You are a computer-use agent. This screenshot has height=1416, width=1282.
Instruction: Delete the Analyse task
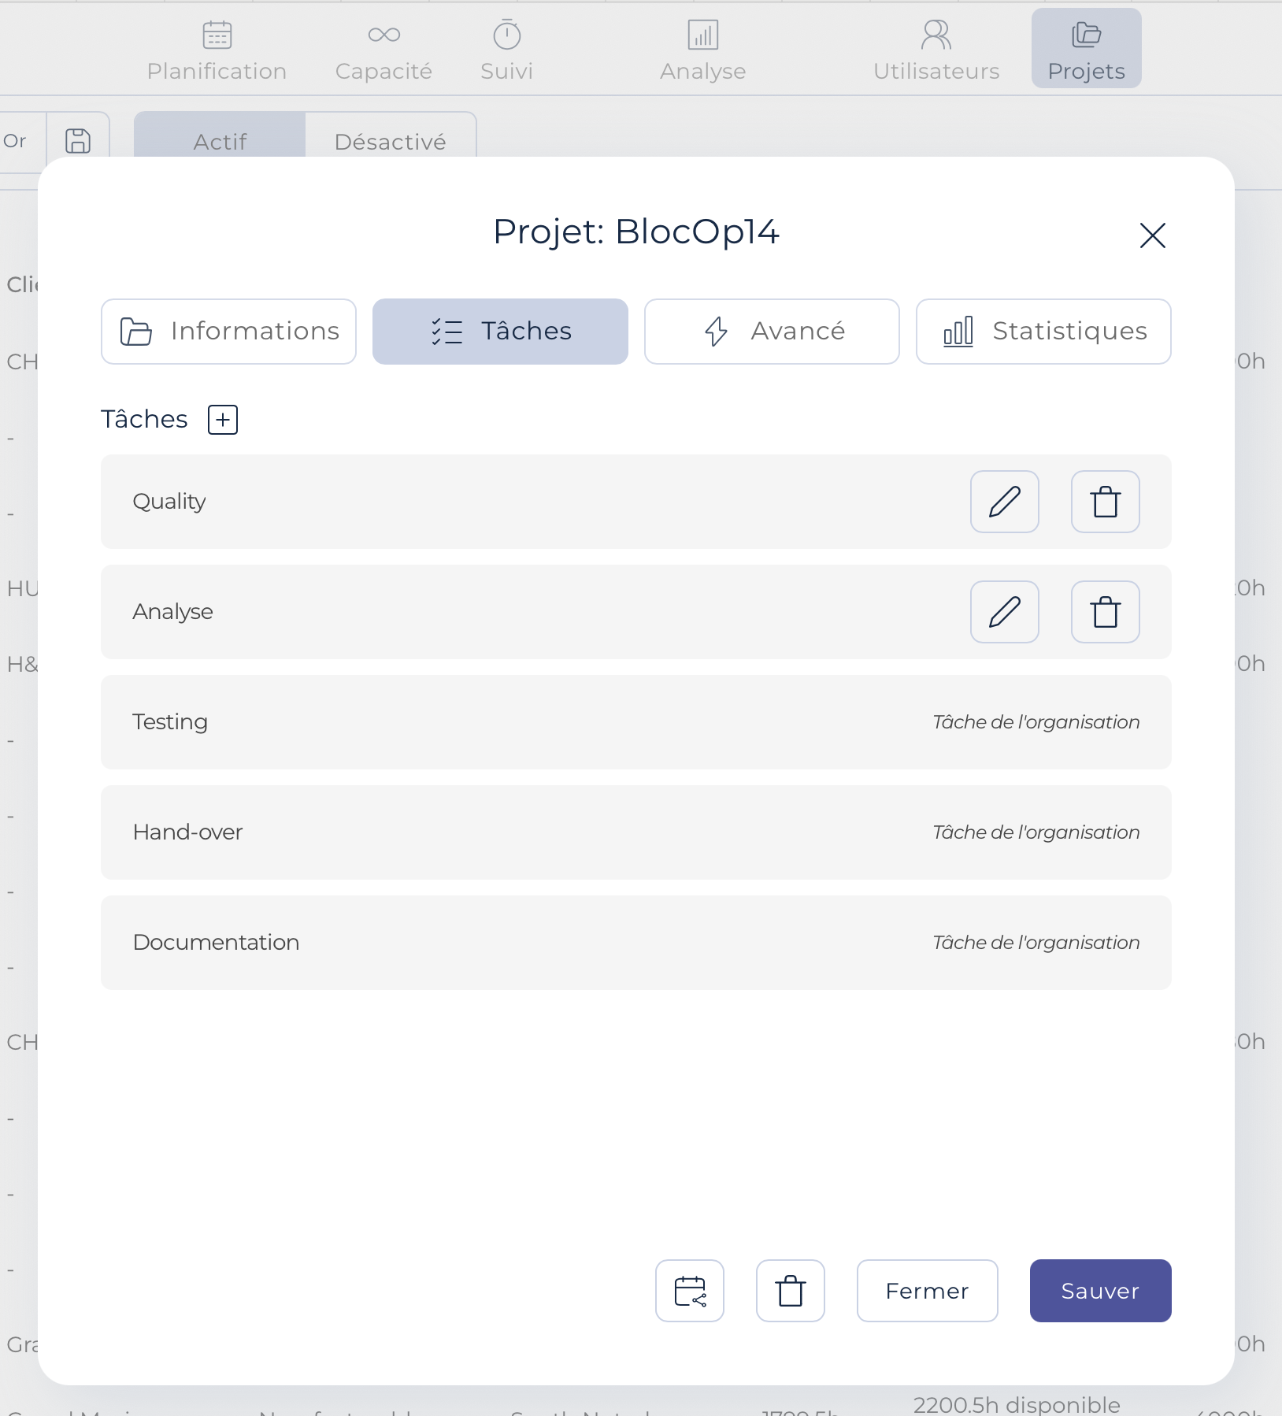pyautogui.click(x=1106, y=612)
